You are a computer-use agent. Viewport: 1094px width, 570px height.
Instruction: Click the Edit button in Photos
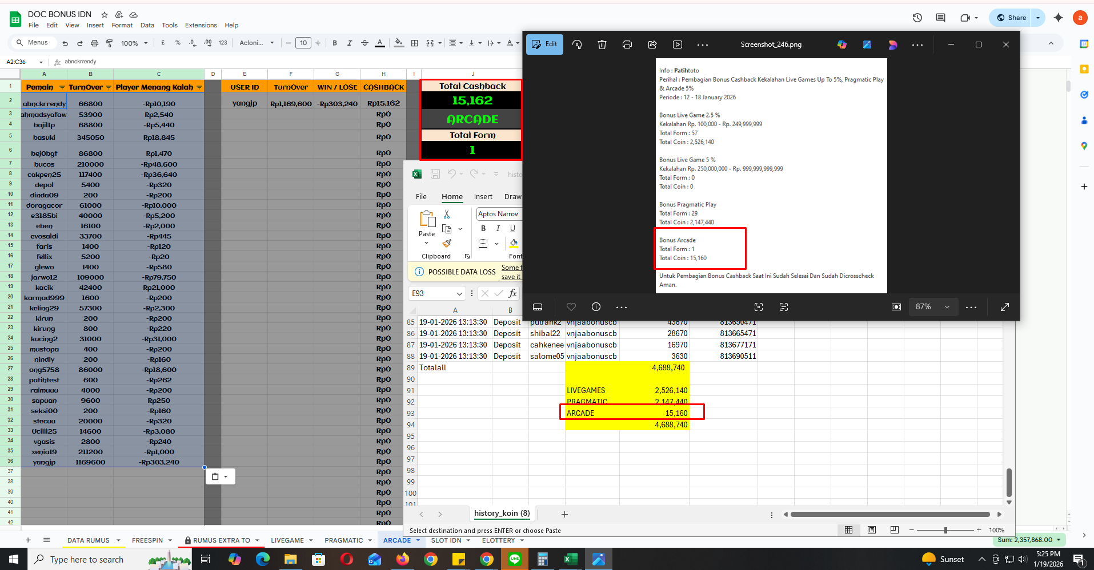click(544, 45)
